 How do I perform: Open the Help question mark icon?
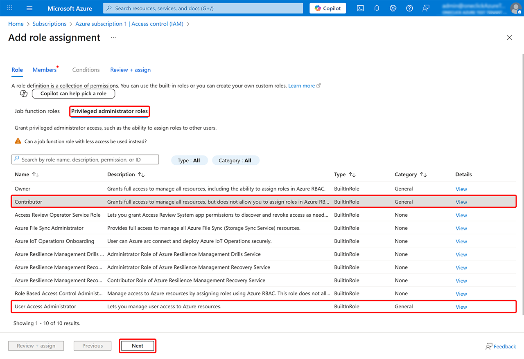click(409, 8)
